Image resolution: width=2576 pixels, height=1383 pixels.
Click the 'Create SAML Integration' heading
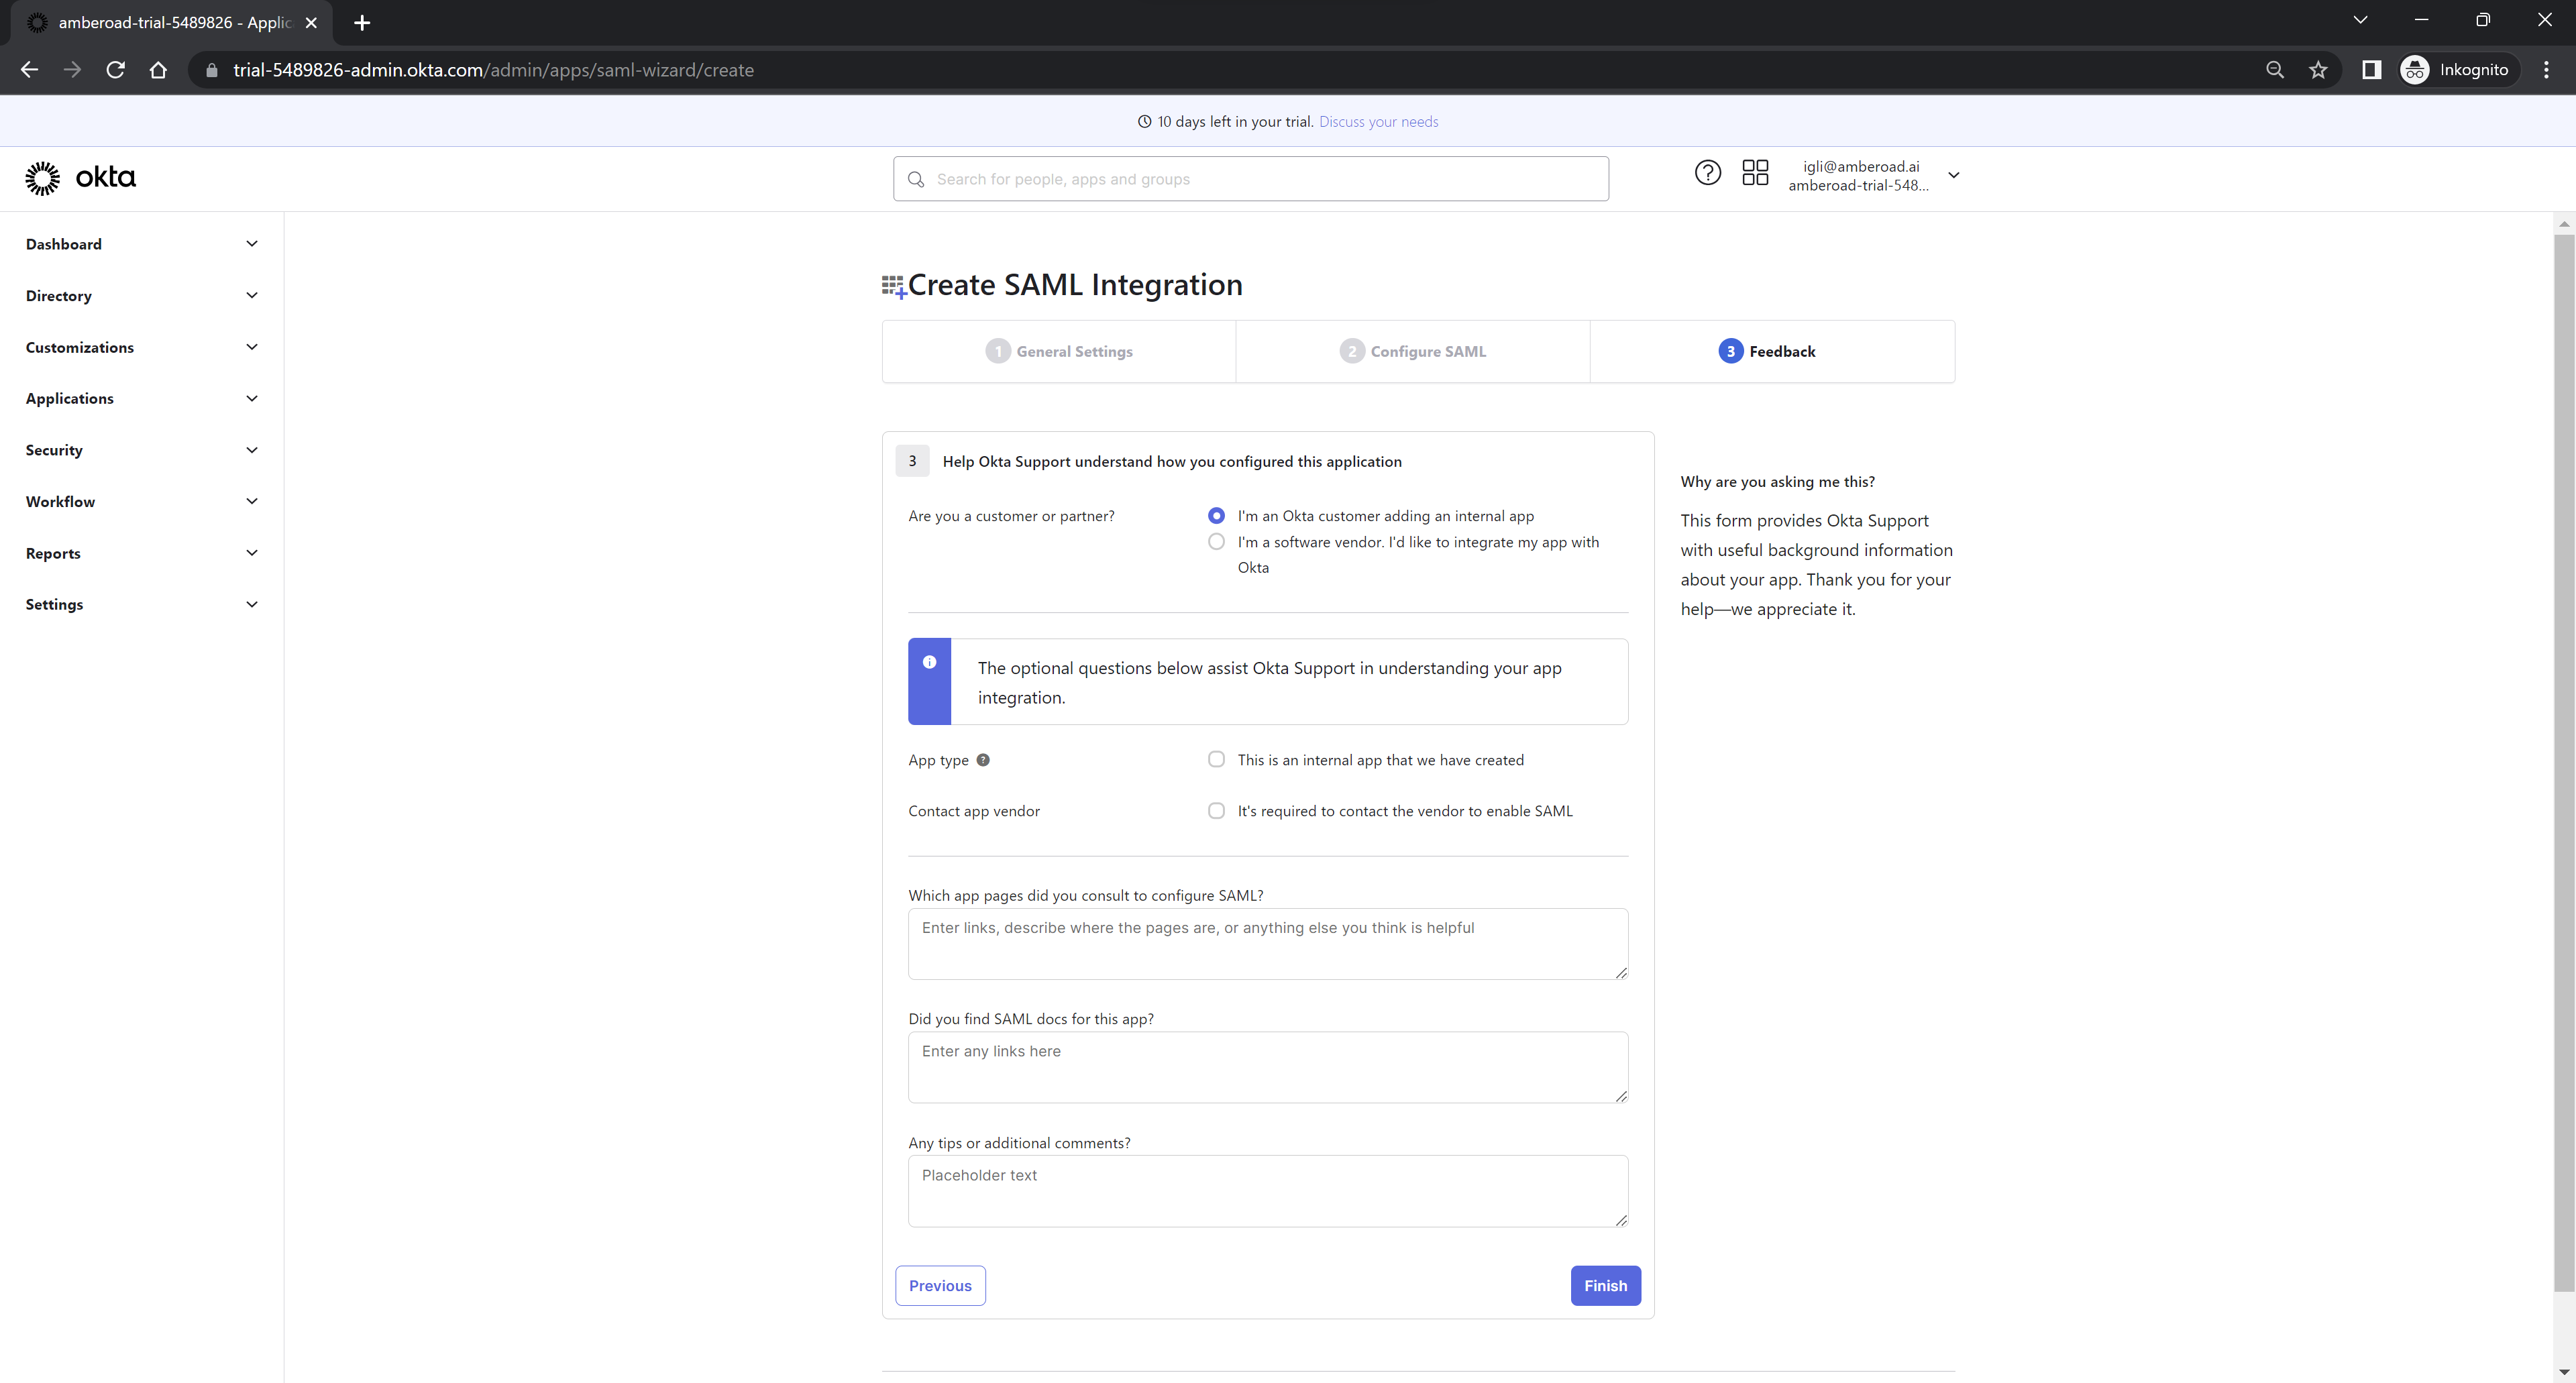click(1075, 285)
